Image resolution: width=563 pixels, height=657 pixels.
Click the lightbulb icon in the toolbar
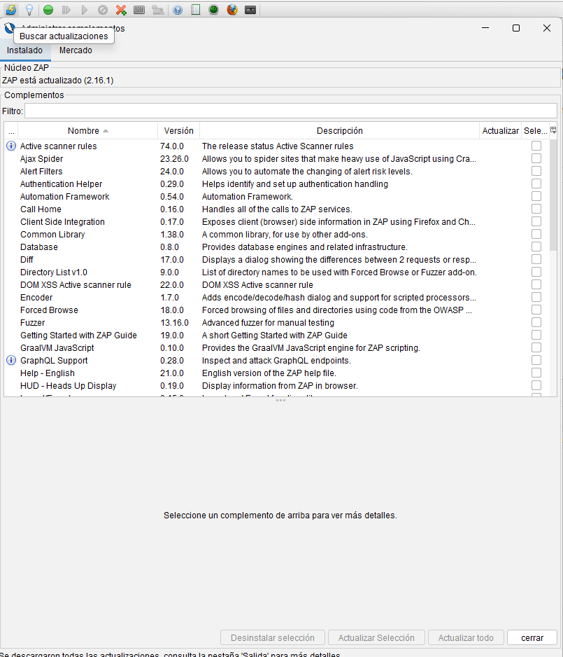(29, 10)
